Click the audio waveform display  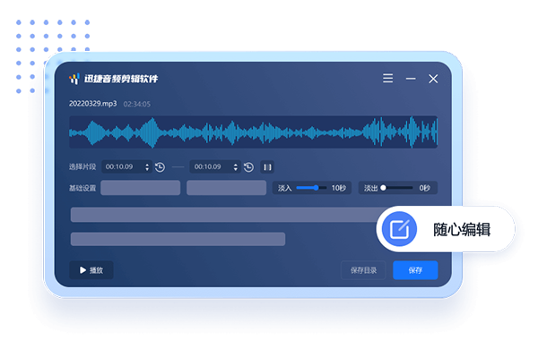(253, 132)
